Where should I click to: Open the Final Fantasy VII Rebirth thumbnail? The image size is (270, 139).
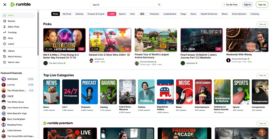[x=201, y=40]
